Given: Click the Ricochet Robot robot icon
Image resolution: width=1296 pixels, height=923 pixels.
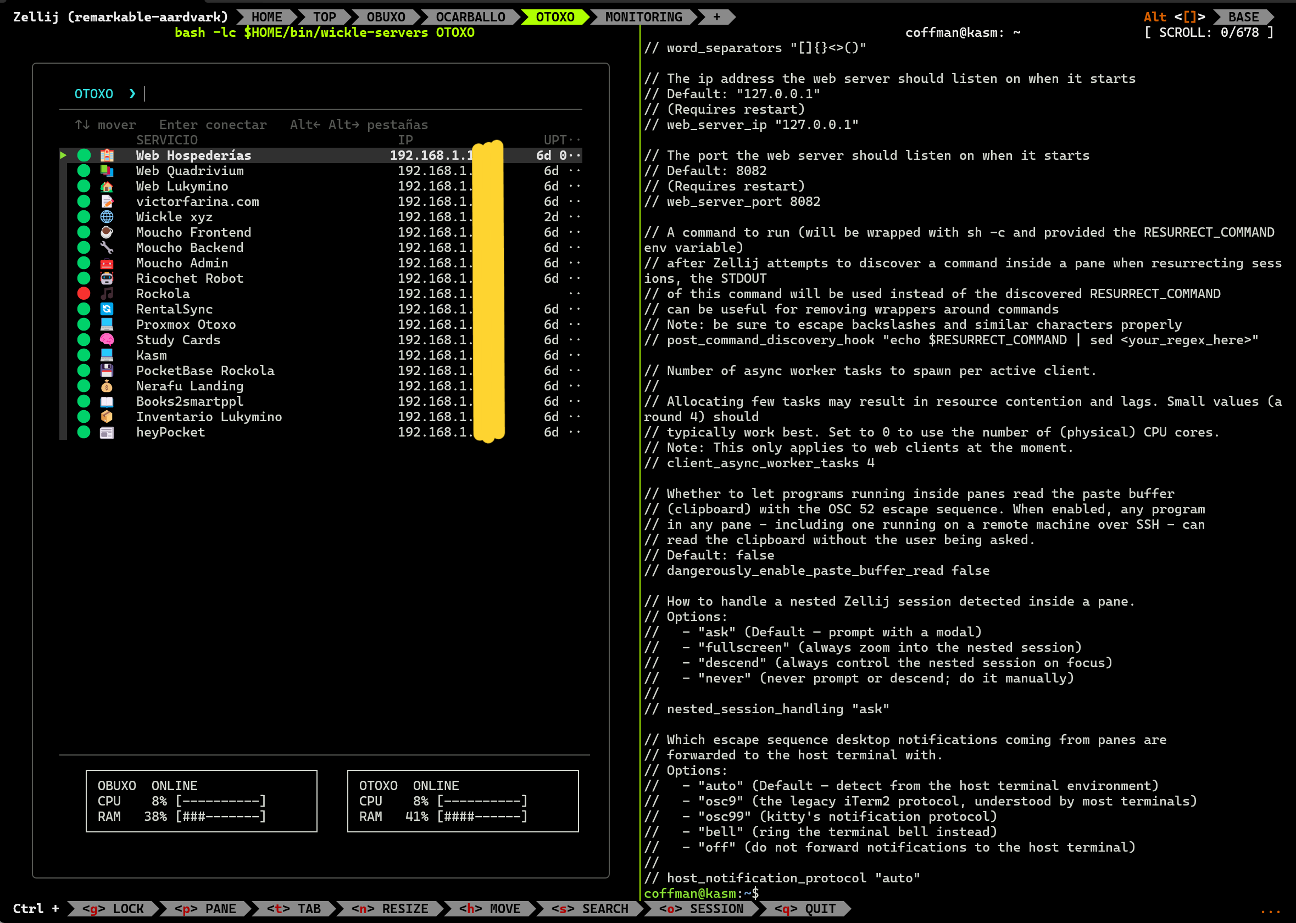Looking at the screenshot, I should (x=107, y=278).
